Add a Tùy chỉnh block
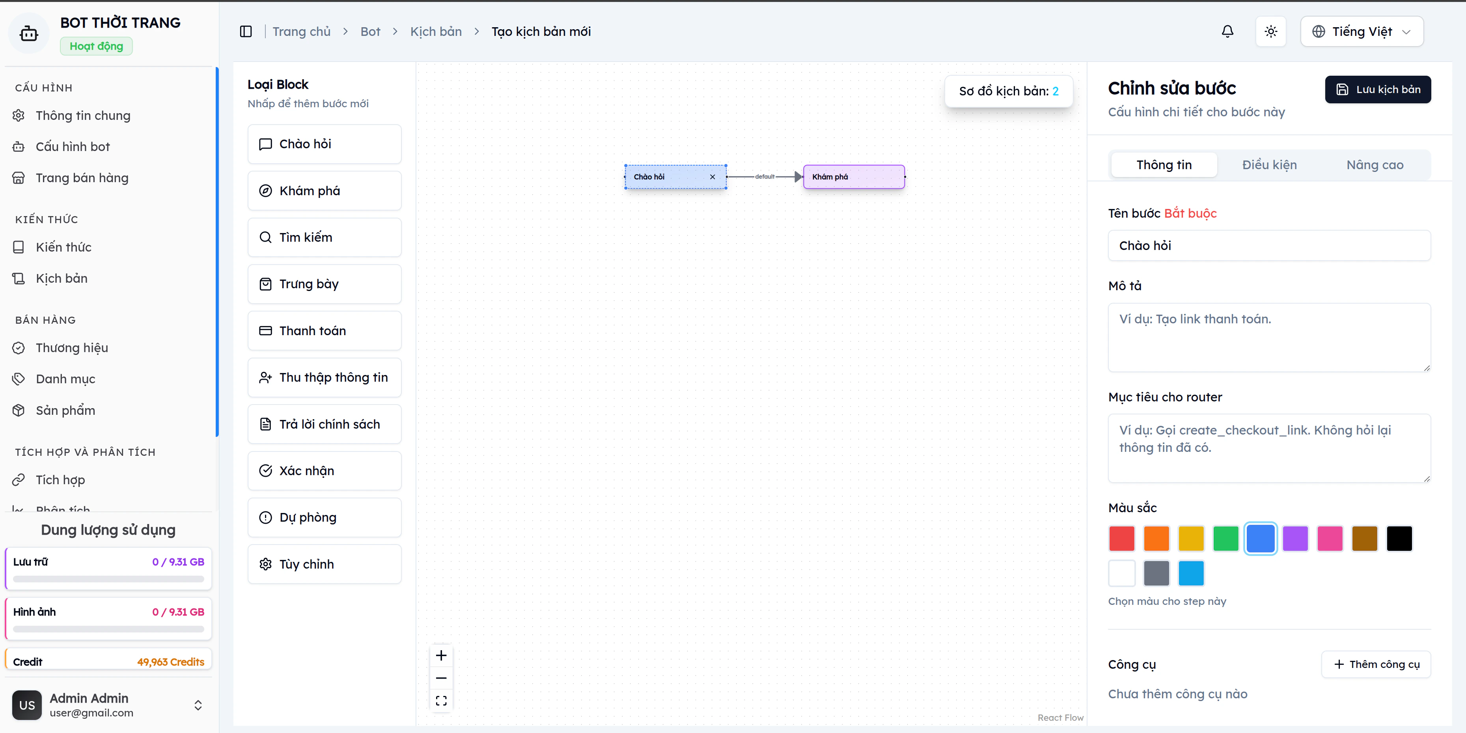The image size is (1466, 733). [325, 564]
